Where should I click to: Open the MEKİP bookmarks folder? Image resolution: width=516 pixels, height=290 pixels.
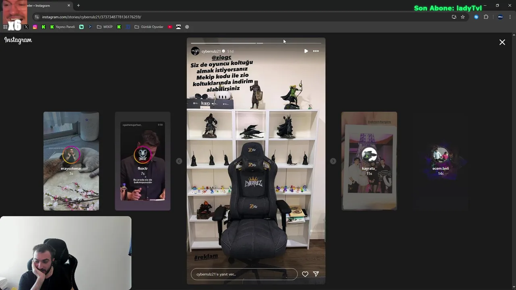[105, 27]
